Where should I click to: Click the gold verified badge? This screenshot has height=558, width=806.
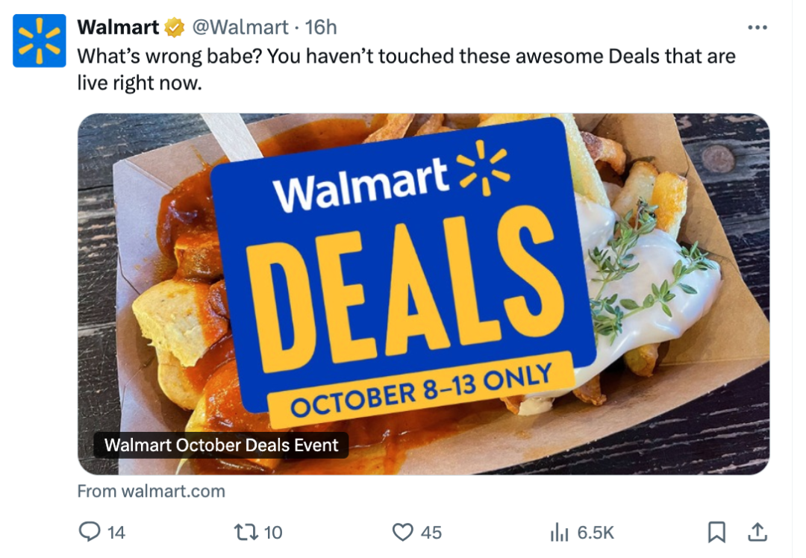click(175, 28)
